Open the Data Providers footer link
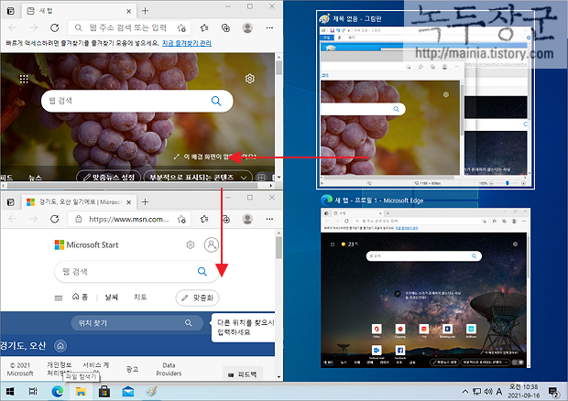 point(169,369)
